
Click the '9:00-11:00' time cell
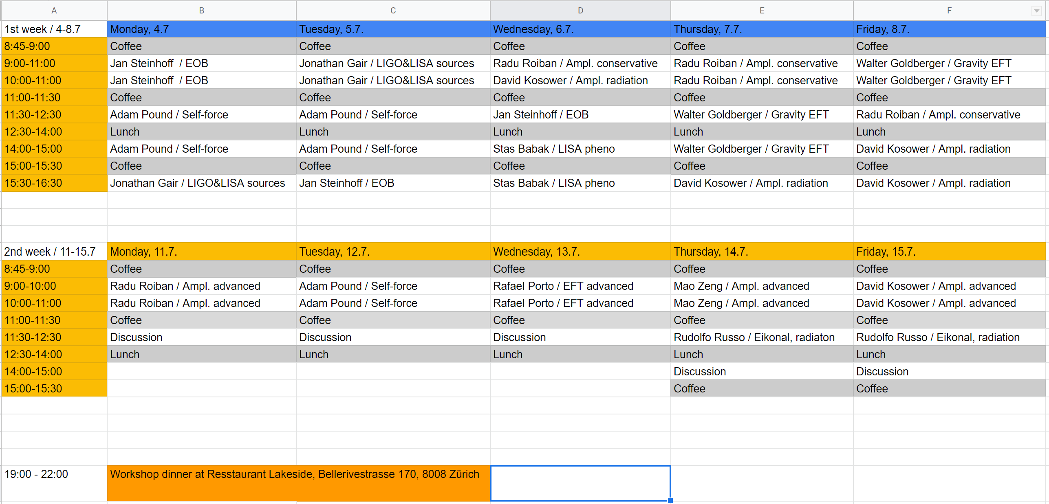(x=54, y=64)
